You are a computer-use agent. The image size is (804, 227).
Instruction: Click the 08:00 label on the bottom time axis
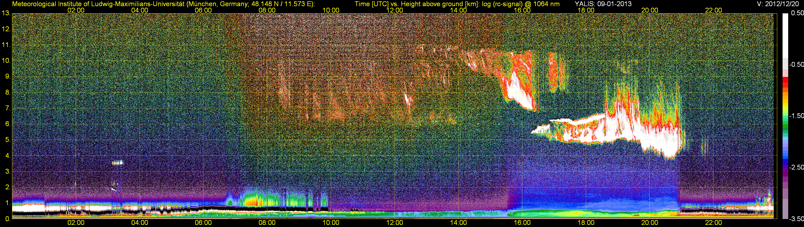(x=267, y=223)
